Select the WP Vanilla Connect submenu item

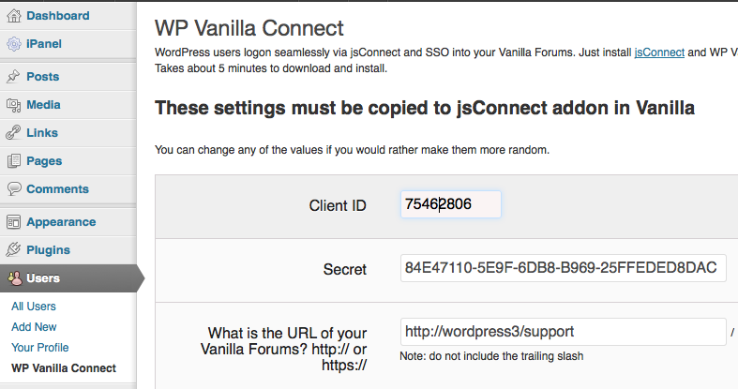[64, 368]
